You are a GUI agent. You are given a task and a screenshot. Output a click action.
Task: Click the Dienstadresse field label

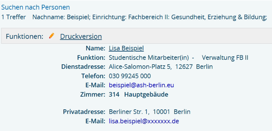(83, 67)
